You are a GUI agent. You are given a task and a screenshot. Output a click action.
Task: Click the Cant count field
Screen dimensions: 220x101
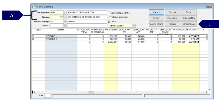coord(48,96)
